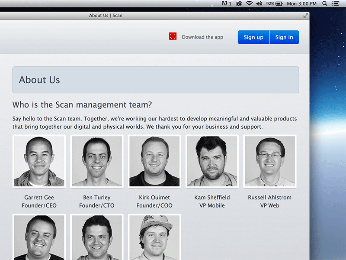Screen dimensions: 346x260
Task: Open Spotlight search magnifier
Action: point(325,3)
